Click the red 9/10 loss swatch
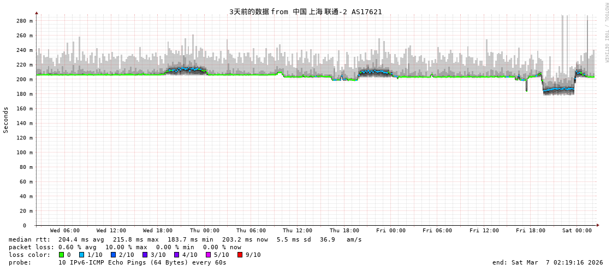 pos(240,255)
